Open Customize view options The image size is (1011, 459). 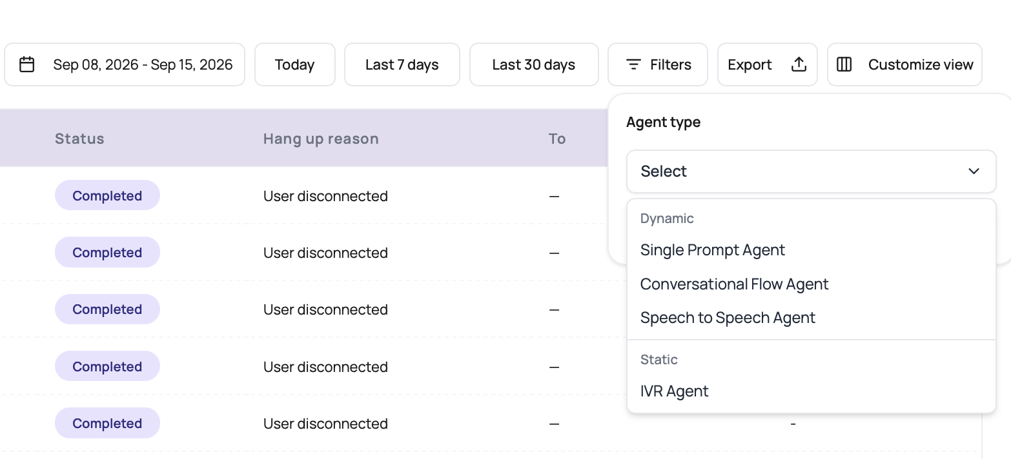904,64
